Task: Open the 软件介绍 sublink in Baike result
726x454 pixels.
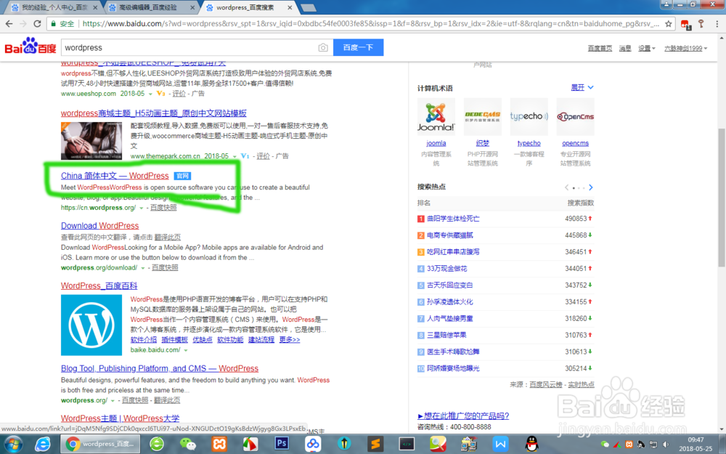Action: tap(144, 339)
